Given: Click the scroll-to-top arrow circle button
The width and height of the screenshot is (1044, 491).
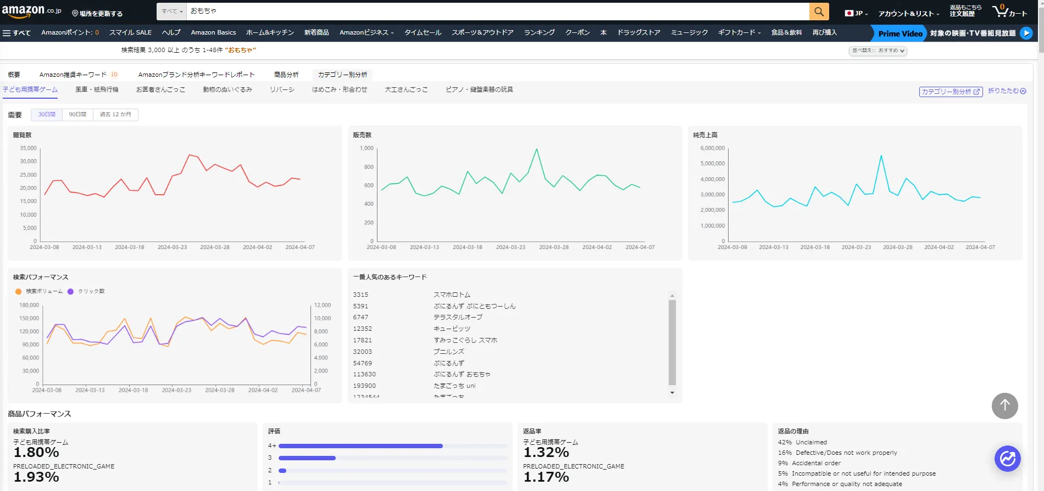Looking at the screenshot, I should pyautogui.click(x=1004, y=406).
